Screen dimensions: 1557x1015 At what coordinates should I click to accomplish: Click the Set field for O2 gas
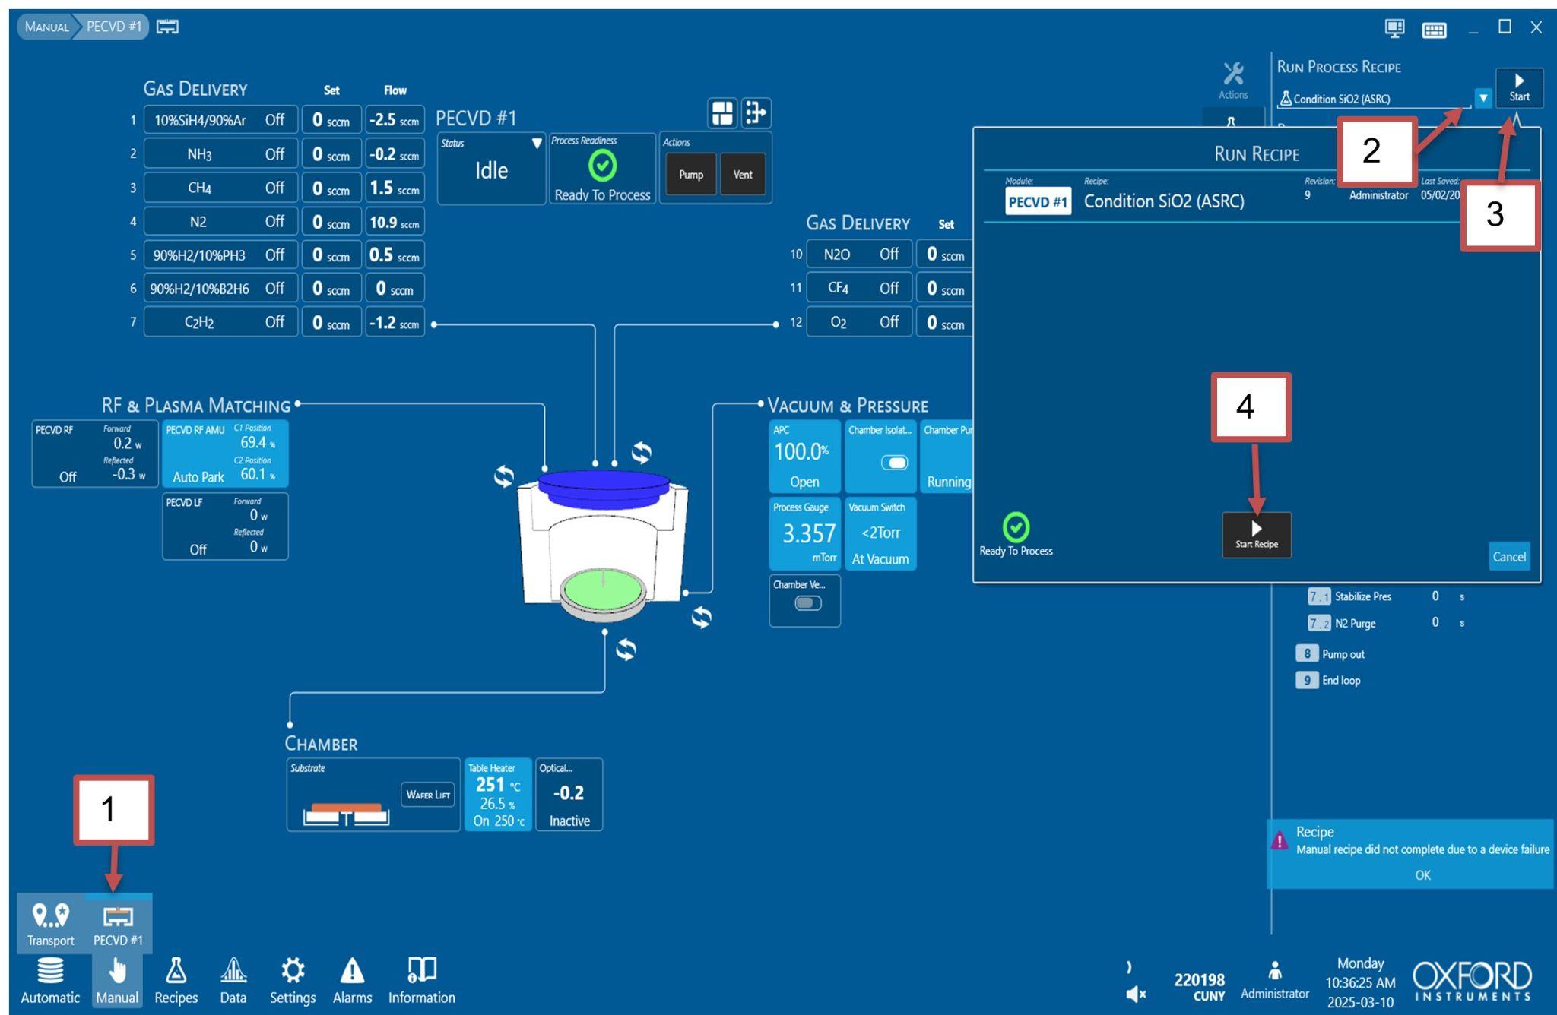point(945,322)
